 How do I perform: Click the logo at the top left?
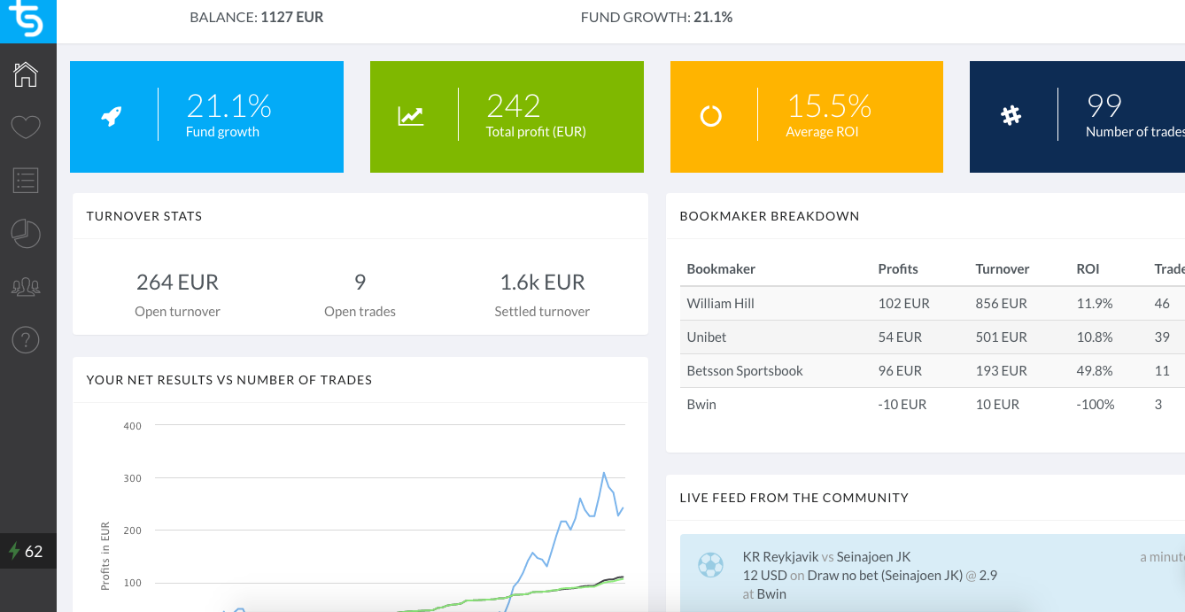point(27,20)
